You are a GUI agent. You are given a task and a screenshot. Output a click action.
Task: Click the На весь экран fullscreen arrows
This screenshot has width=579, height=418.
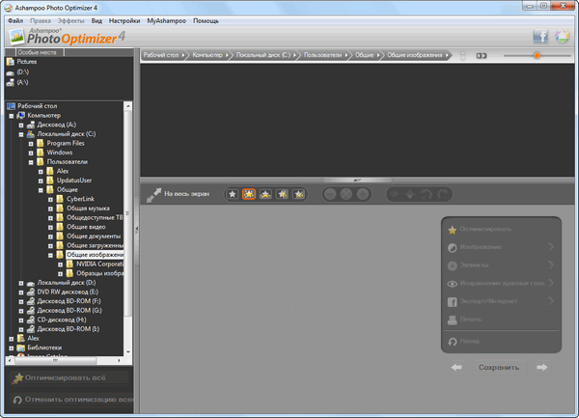(x=153, y=195)
